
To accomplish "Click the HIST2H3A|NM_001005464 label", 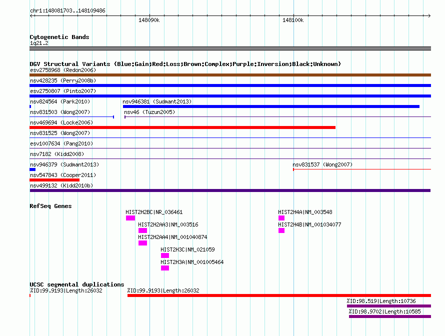I will coord(192,262).
